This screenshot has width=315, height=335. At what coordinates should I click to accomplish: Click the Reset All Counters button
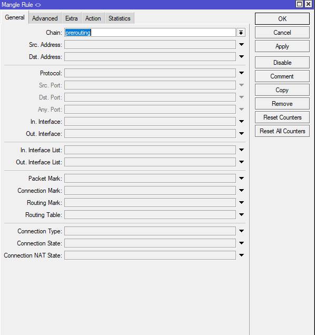click(282, 131)
